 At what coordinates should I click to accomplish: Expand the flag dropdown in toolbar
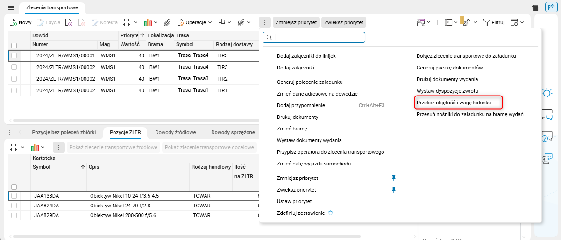coord(230,22)
